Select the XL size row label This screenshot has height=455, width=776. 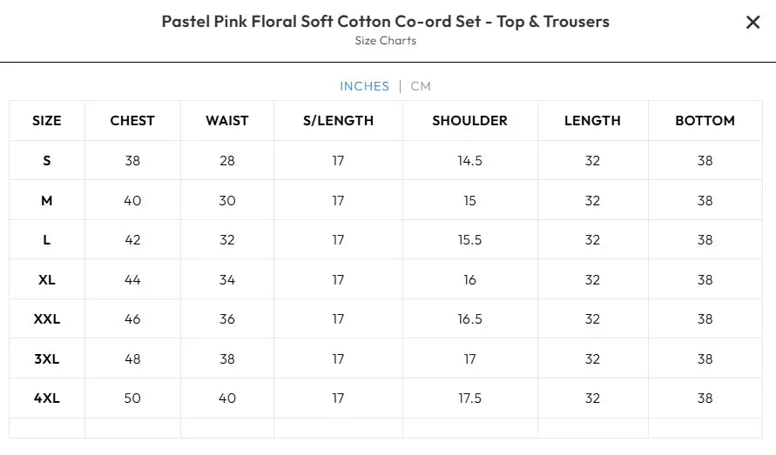[x=47, y=280]
